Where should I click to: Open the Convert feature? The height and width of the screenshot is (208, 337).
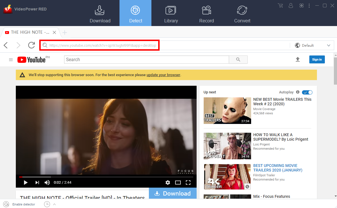242,13
